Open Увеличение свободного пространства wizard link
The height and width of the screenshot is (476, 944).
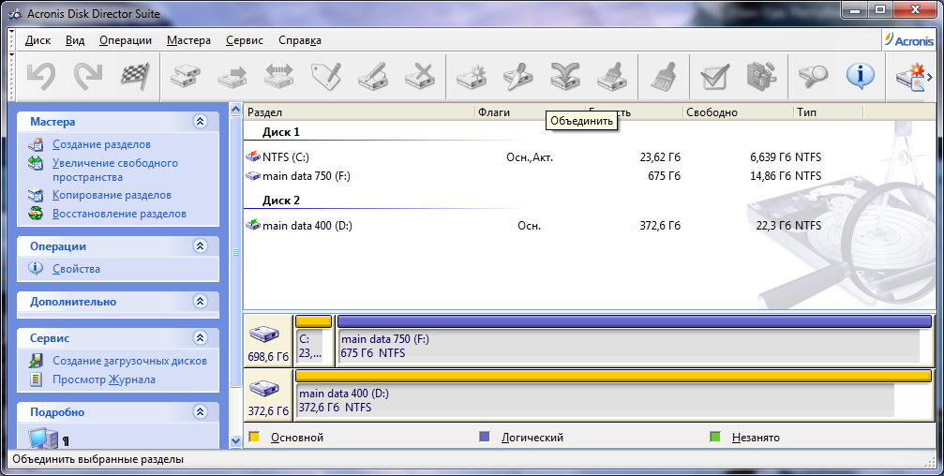coord(114,170)
